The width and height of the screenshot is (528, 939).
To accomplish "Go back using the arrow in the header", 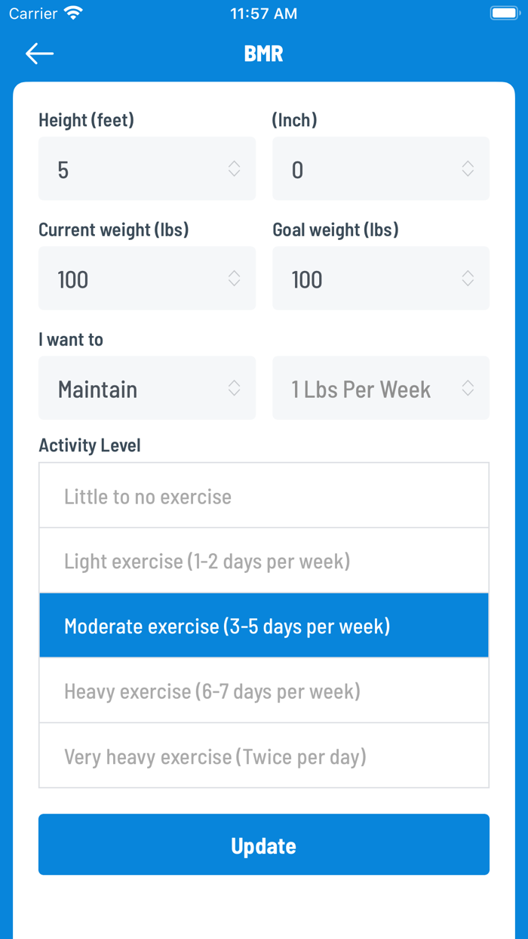I will pos(39,53).
